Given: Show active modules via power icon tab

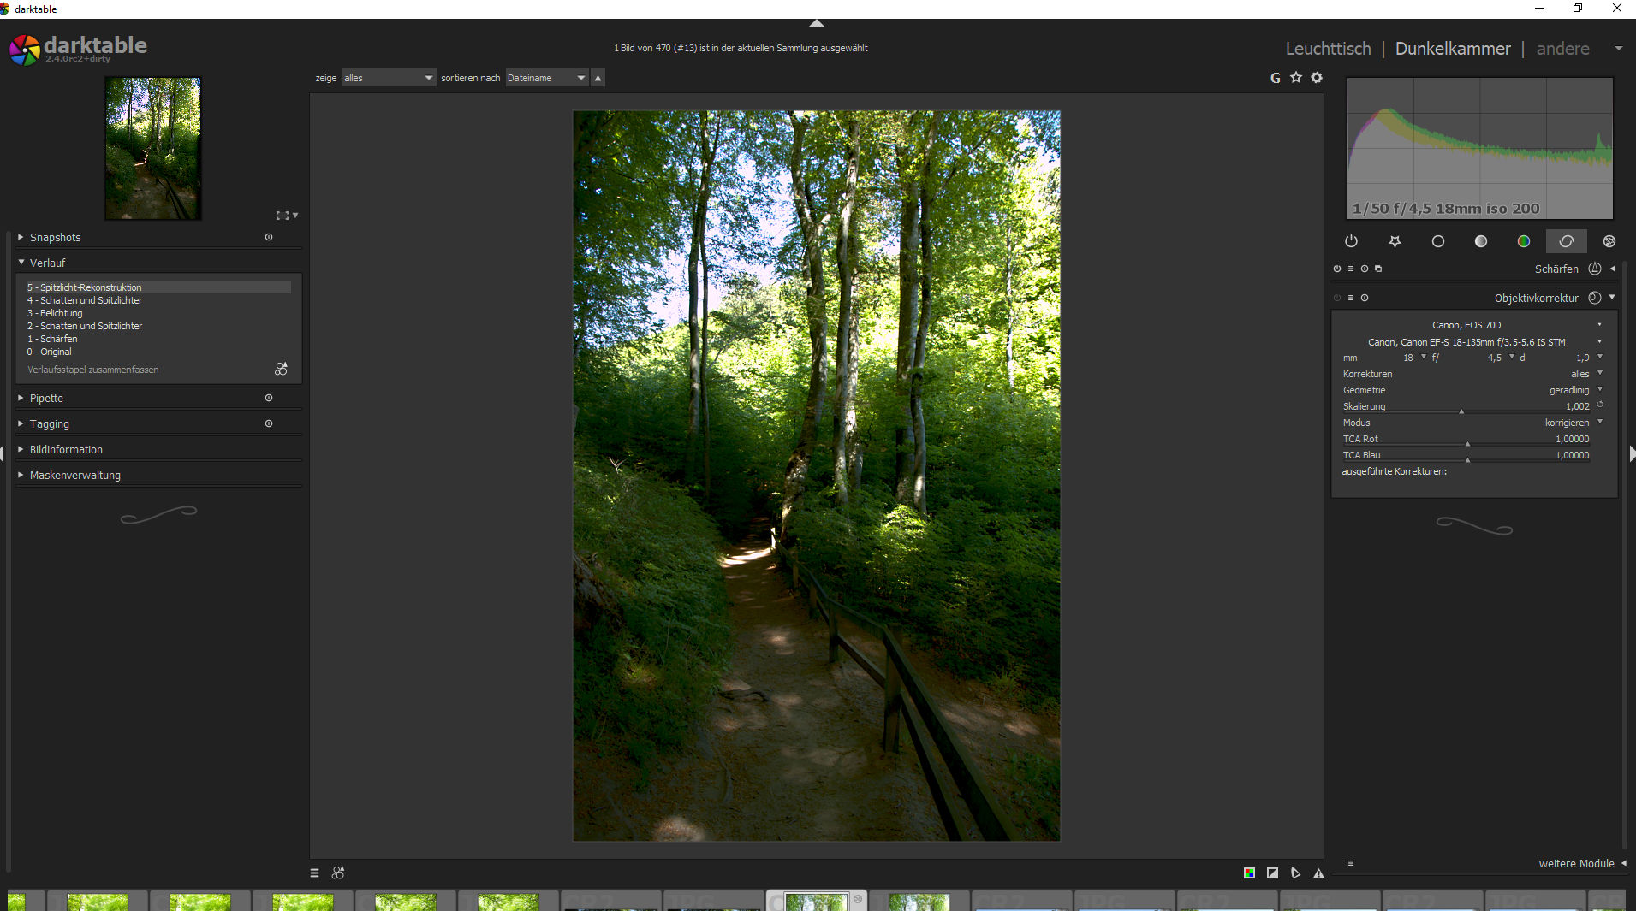Looking at the screenshot, I should pos(1351,241).
